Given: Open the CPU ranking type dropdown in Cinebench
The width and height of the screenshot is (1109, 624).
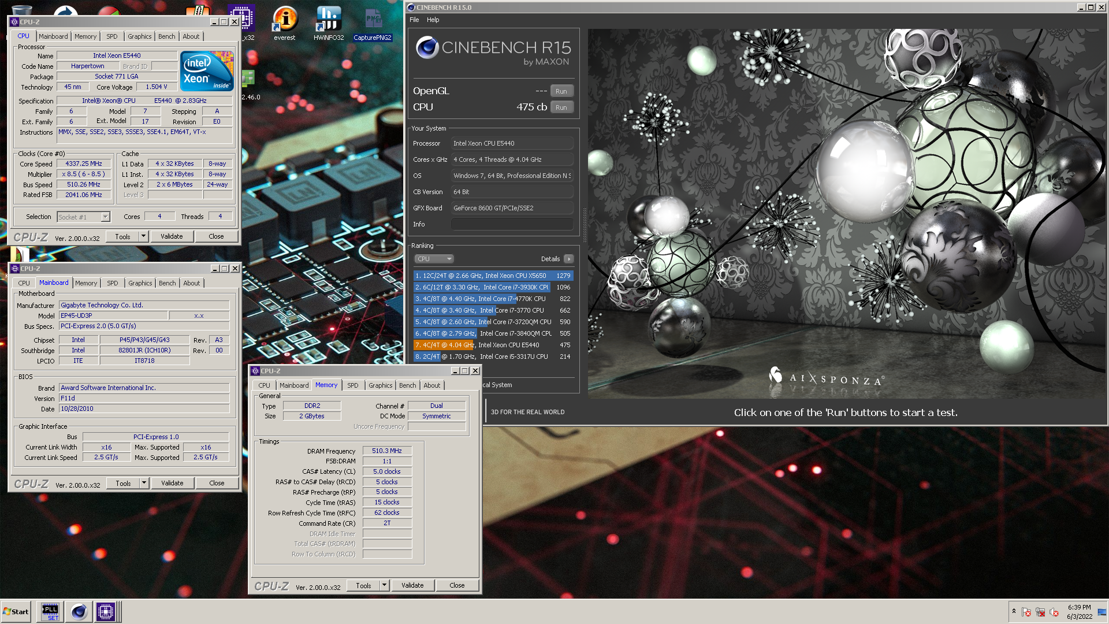Looking at the screenshot, I should point(434,259).
